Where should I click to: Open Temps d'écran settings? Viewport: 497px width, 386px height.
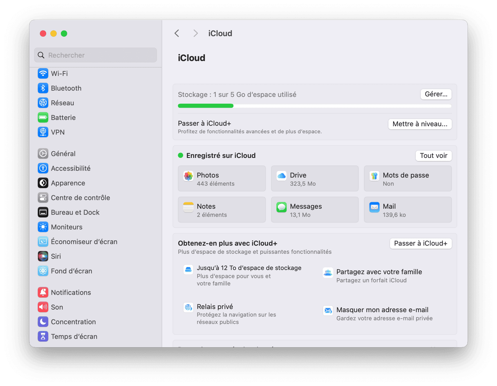point(74,337)
